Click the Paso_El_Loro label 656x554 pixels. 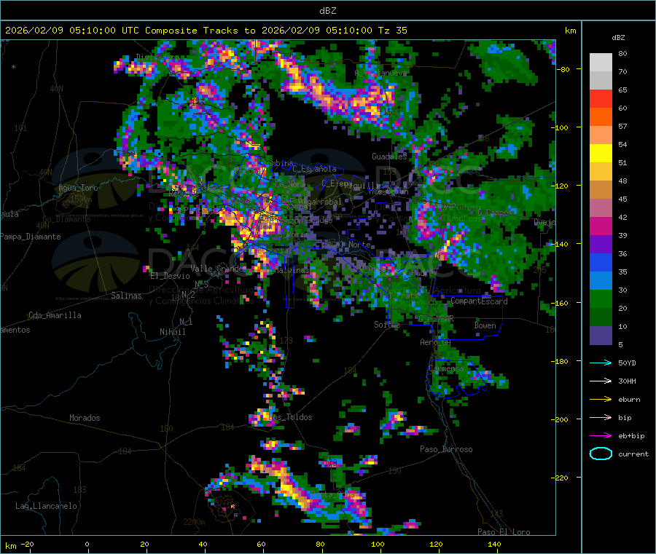click(504, 532)
